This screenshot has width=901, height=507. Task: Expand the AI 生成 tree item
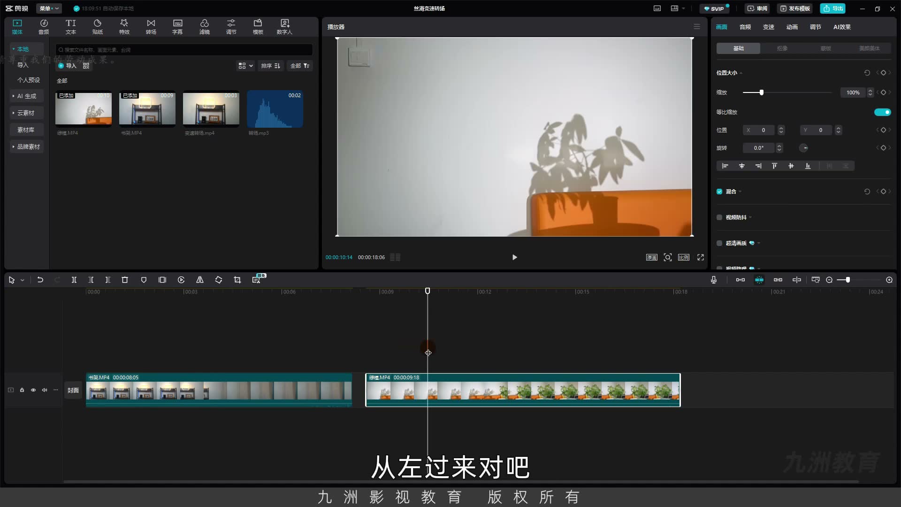[14, 96]
